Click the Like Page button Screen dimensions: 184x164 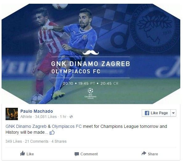click(x=156, y=113)
